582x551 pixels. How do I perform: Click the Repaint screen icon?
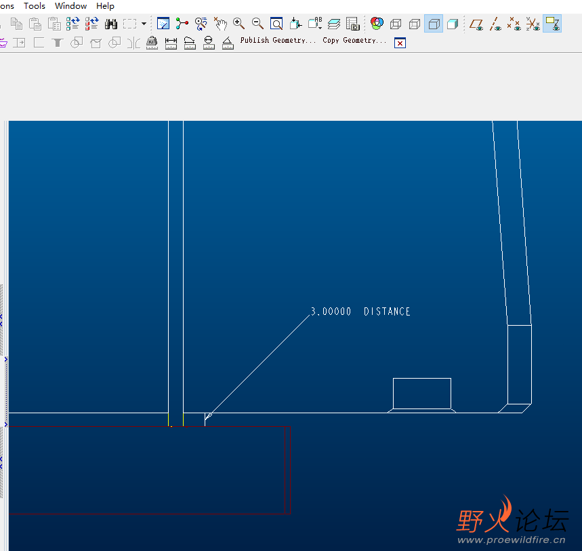pyautogui.click(x=163, y=24)
